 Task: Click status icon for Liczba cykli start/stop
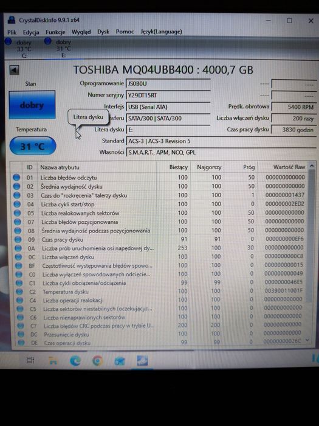pos(17,204)
